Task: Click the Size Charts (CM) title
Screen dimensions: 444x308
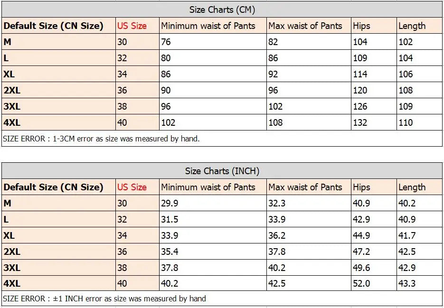Action: click(222, 9)
